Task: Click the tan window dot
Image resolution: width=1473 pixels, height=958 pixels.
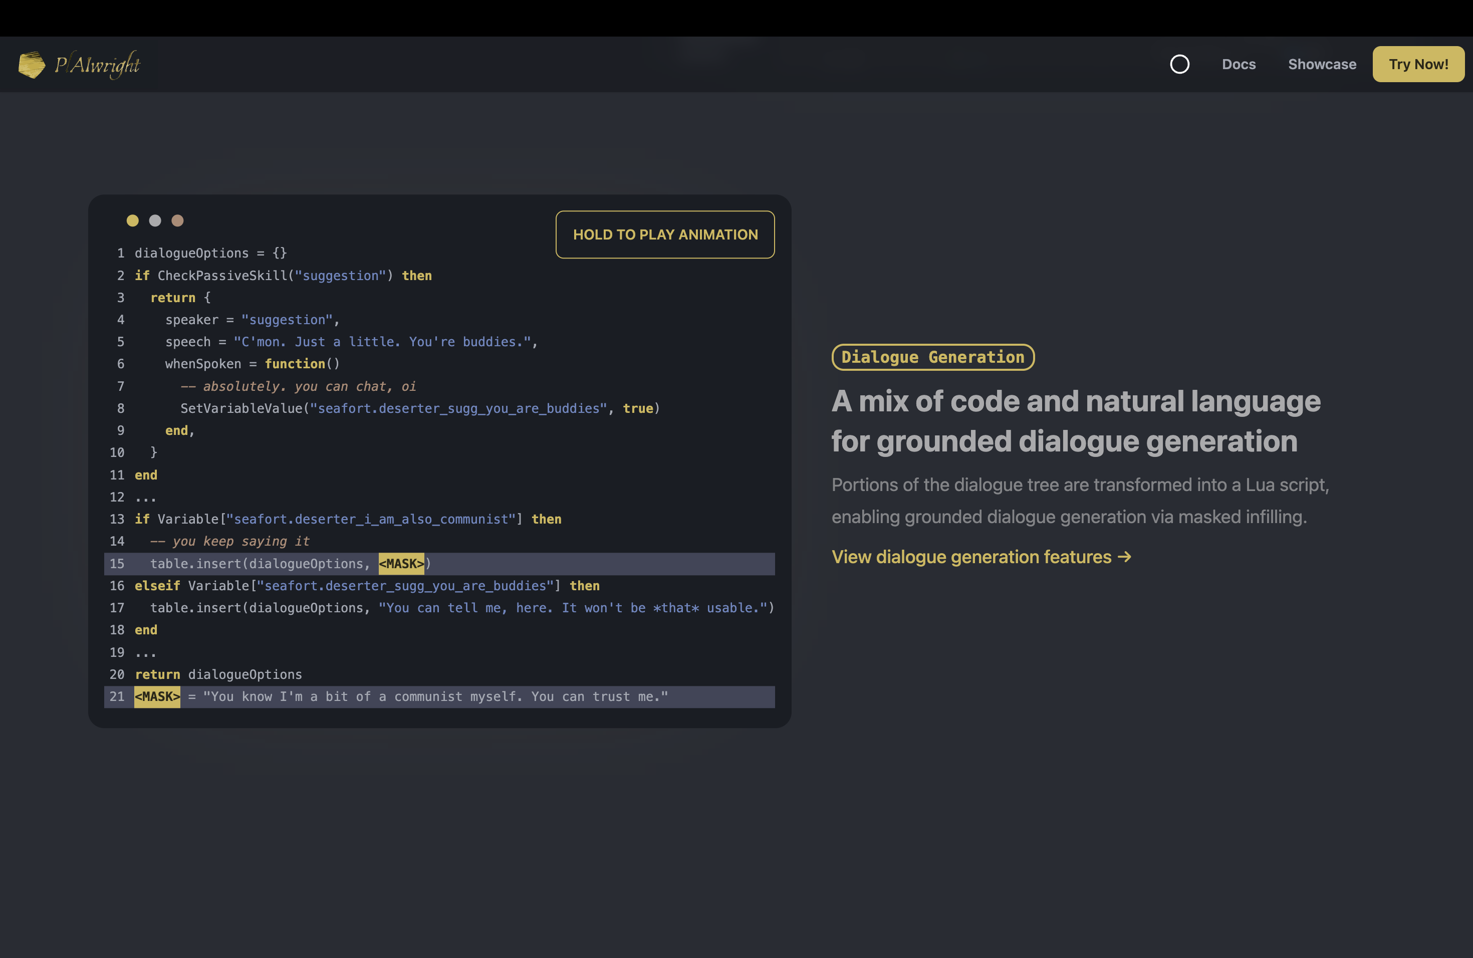Action: pyautogui.click(x=178, y=220)
